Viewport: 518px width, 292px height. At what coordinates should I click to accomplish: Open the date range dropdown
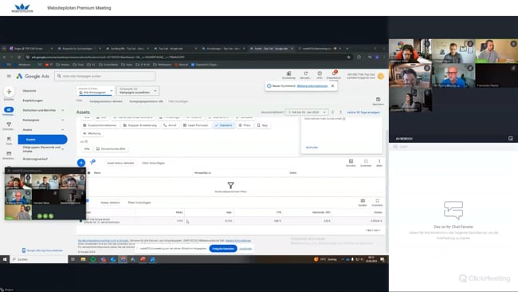(x=307, y=112)
